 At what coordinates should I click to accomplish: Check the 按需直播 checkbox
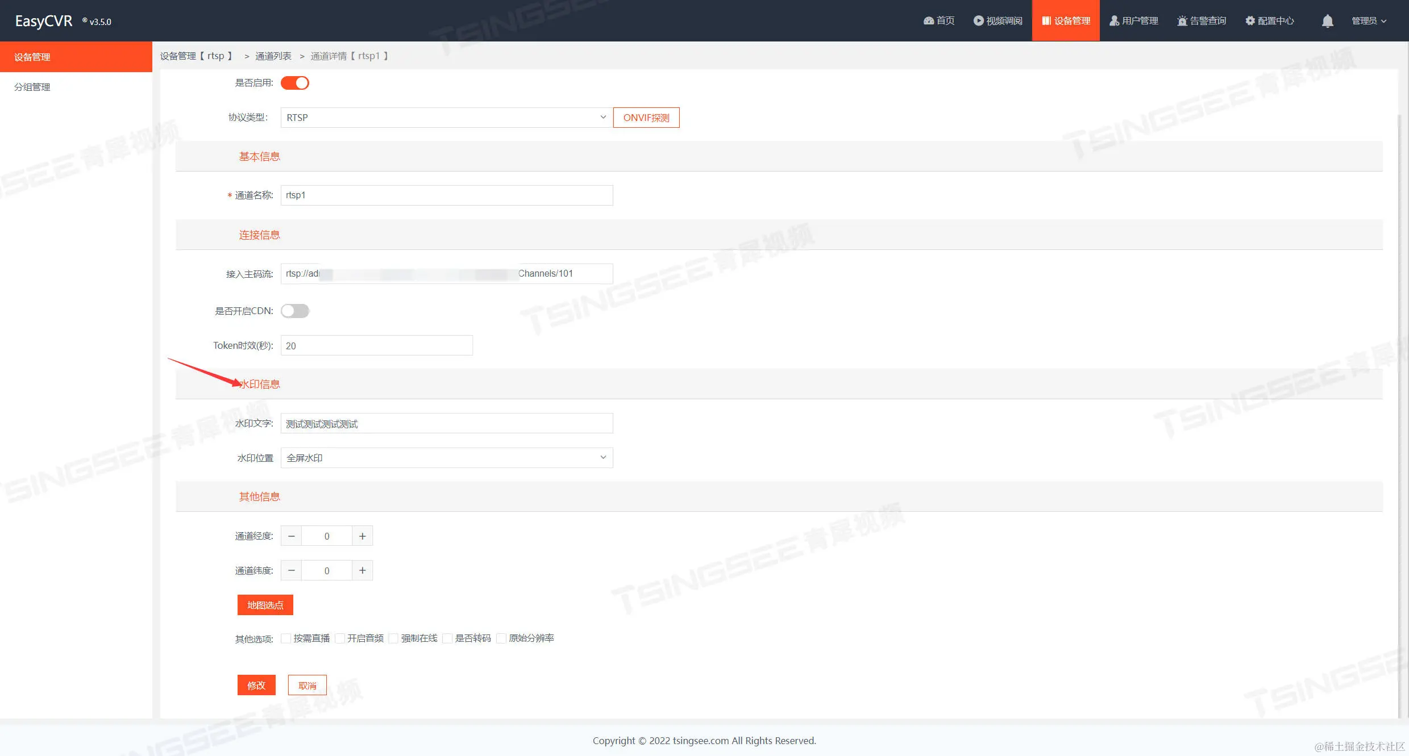coord(286,638)
